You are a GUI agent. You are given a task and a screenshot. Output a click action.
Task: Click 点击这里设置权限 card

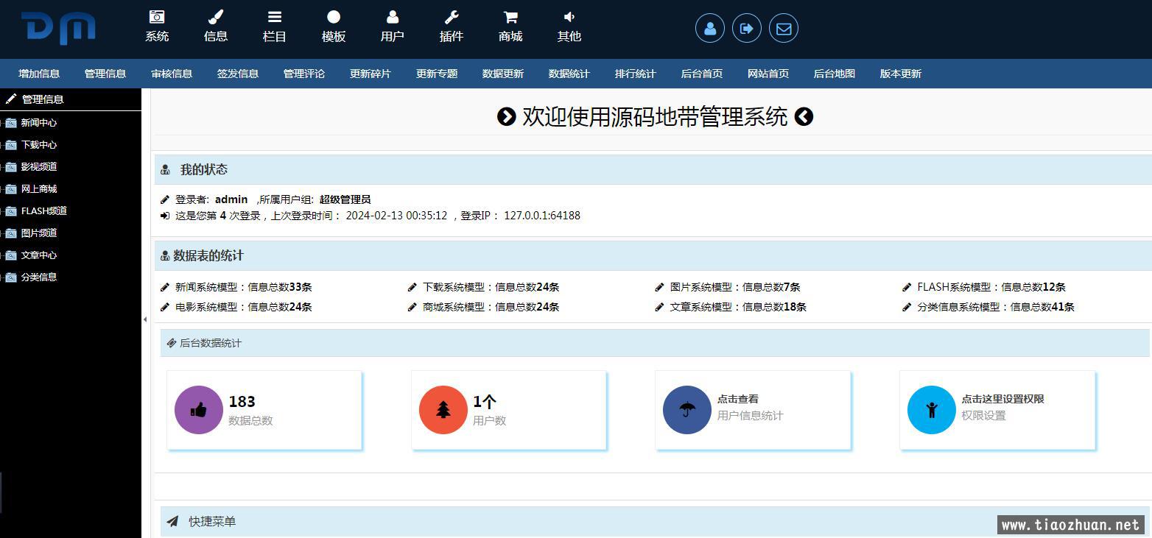point(997,410)
